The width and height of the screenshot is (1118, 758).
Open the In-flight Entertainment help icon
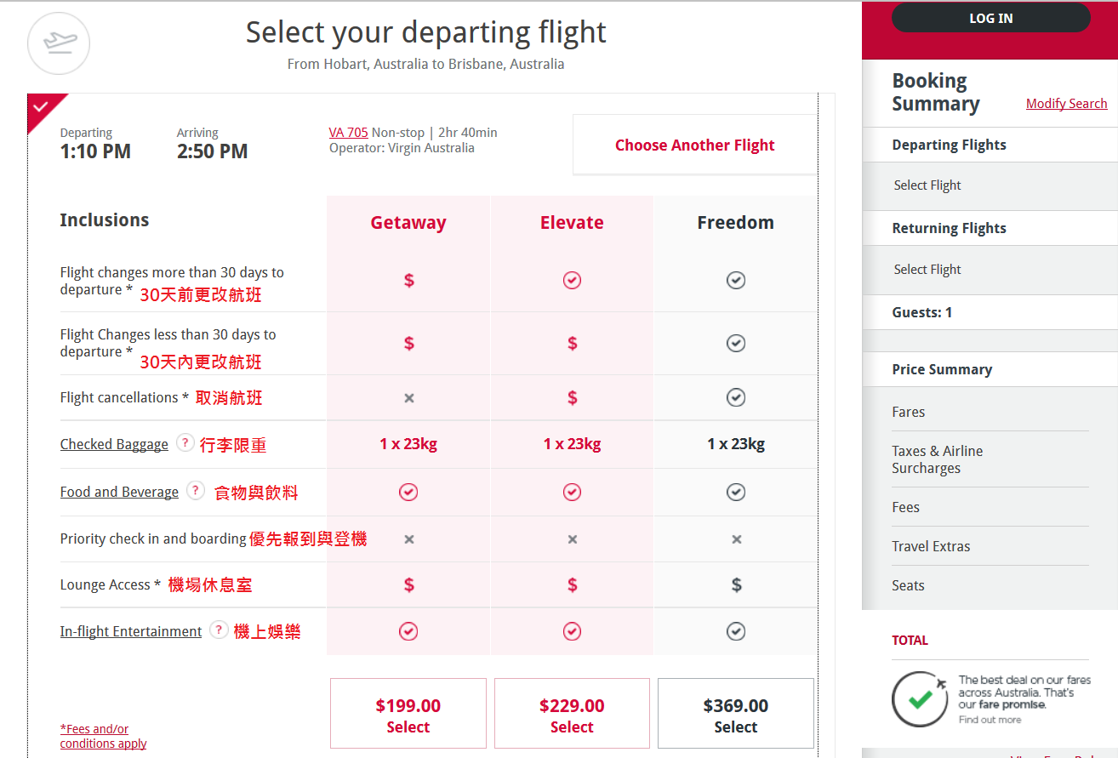219,630
